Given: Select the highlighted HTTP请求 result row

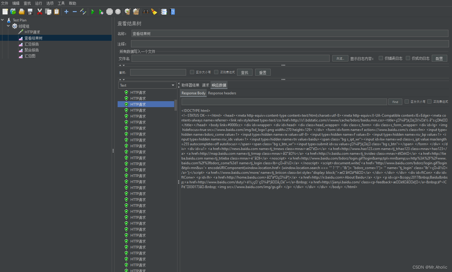Looking at the screenshot, I should (146, 104).
